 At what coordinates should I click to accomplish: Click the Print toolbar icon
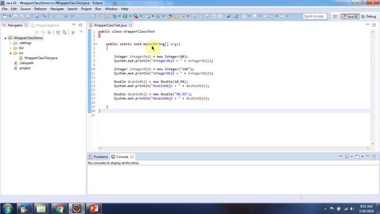pos(37,16)
